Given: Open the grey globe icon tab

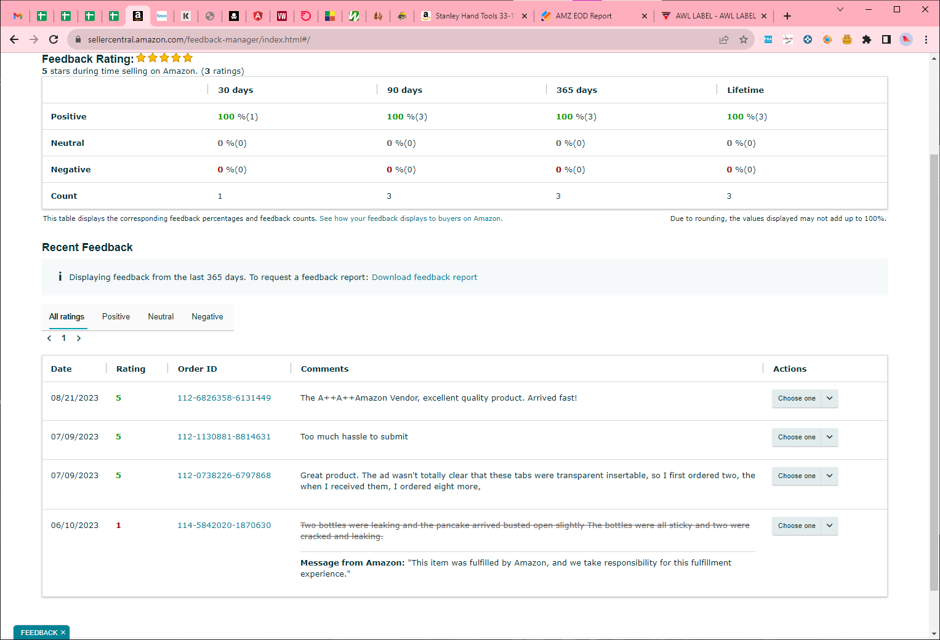Looking at the screenshot, I should [x=210, y=16].
